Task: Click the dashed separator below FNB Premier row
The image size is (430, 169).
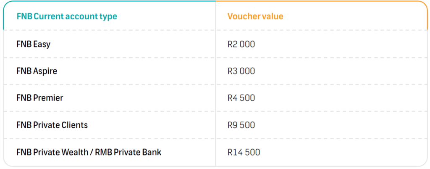Action: [109, 111]
